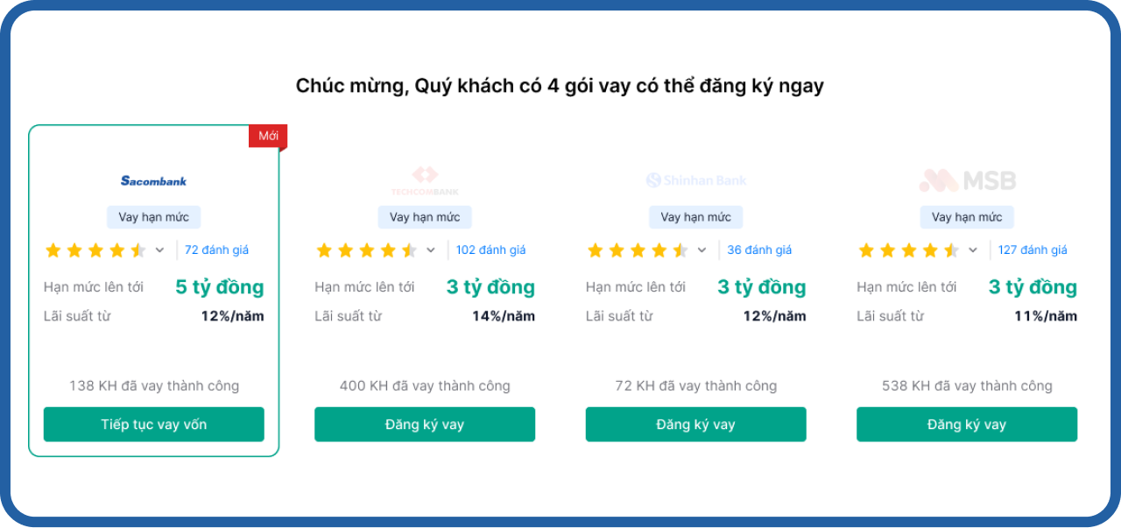Viewport: 1121px width, 528px height.
Task: Click the Shinhan Bank logo
Action: (x=695, y=180)
